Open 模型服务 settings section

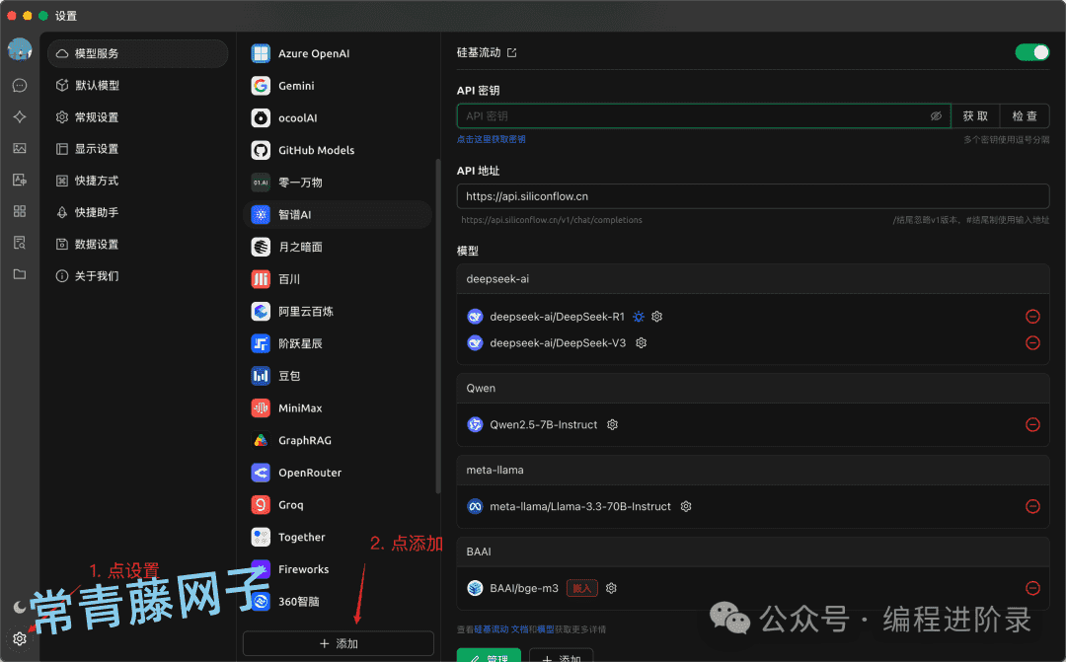tap(138, 53)
